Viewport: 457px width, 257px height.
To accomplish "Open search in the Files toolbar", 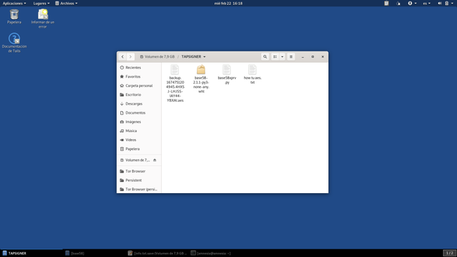I will pyautogui.click(x=265, y=57).
